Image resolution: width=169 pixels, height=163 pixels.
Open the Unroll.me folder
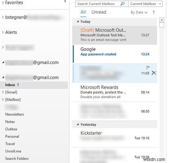13,151
